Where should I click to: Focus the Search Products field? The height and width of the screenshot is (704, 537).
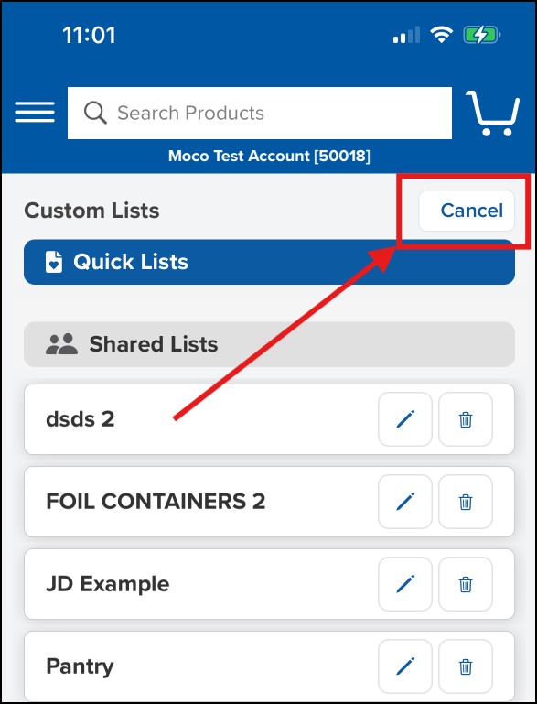[259, 114]
